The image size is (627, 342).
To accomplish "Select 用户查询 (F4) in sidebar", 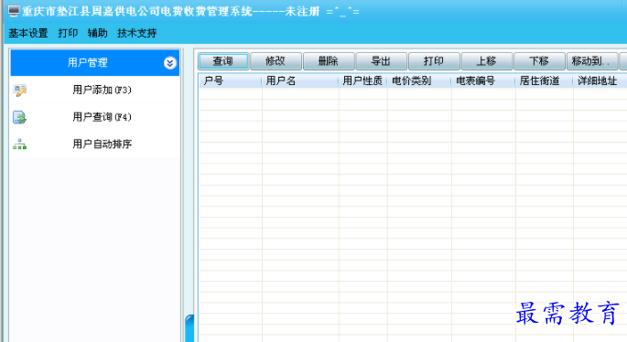I will coord(95,117).
